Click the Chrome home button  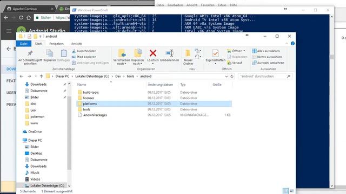pyautogui.click(x=29, y=18)
